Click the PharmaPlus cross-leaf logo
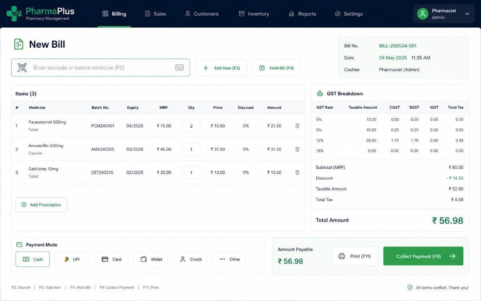The height and width of the screenshot is (301, 481). [x=14, y=14]
